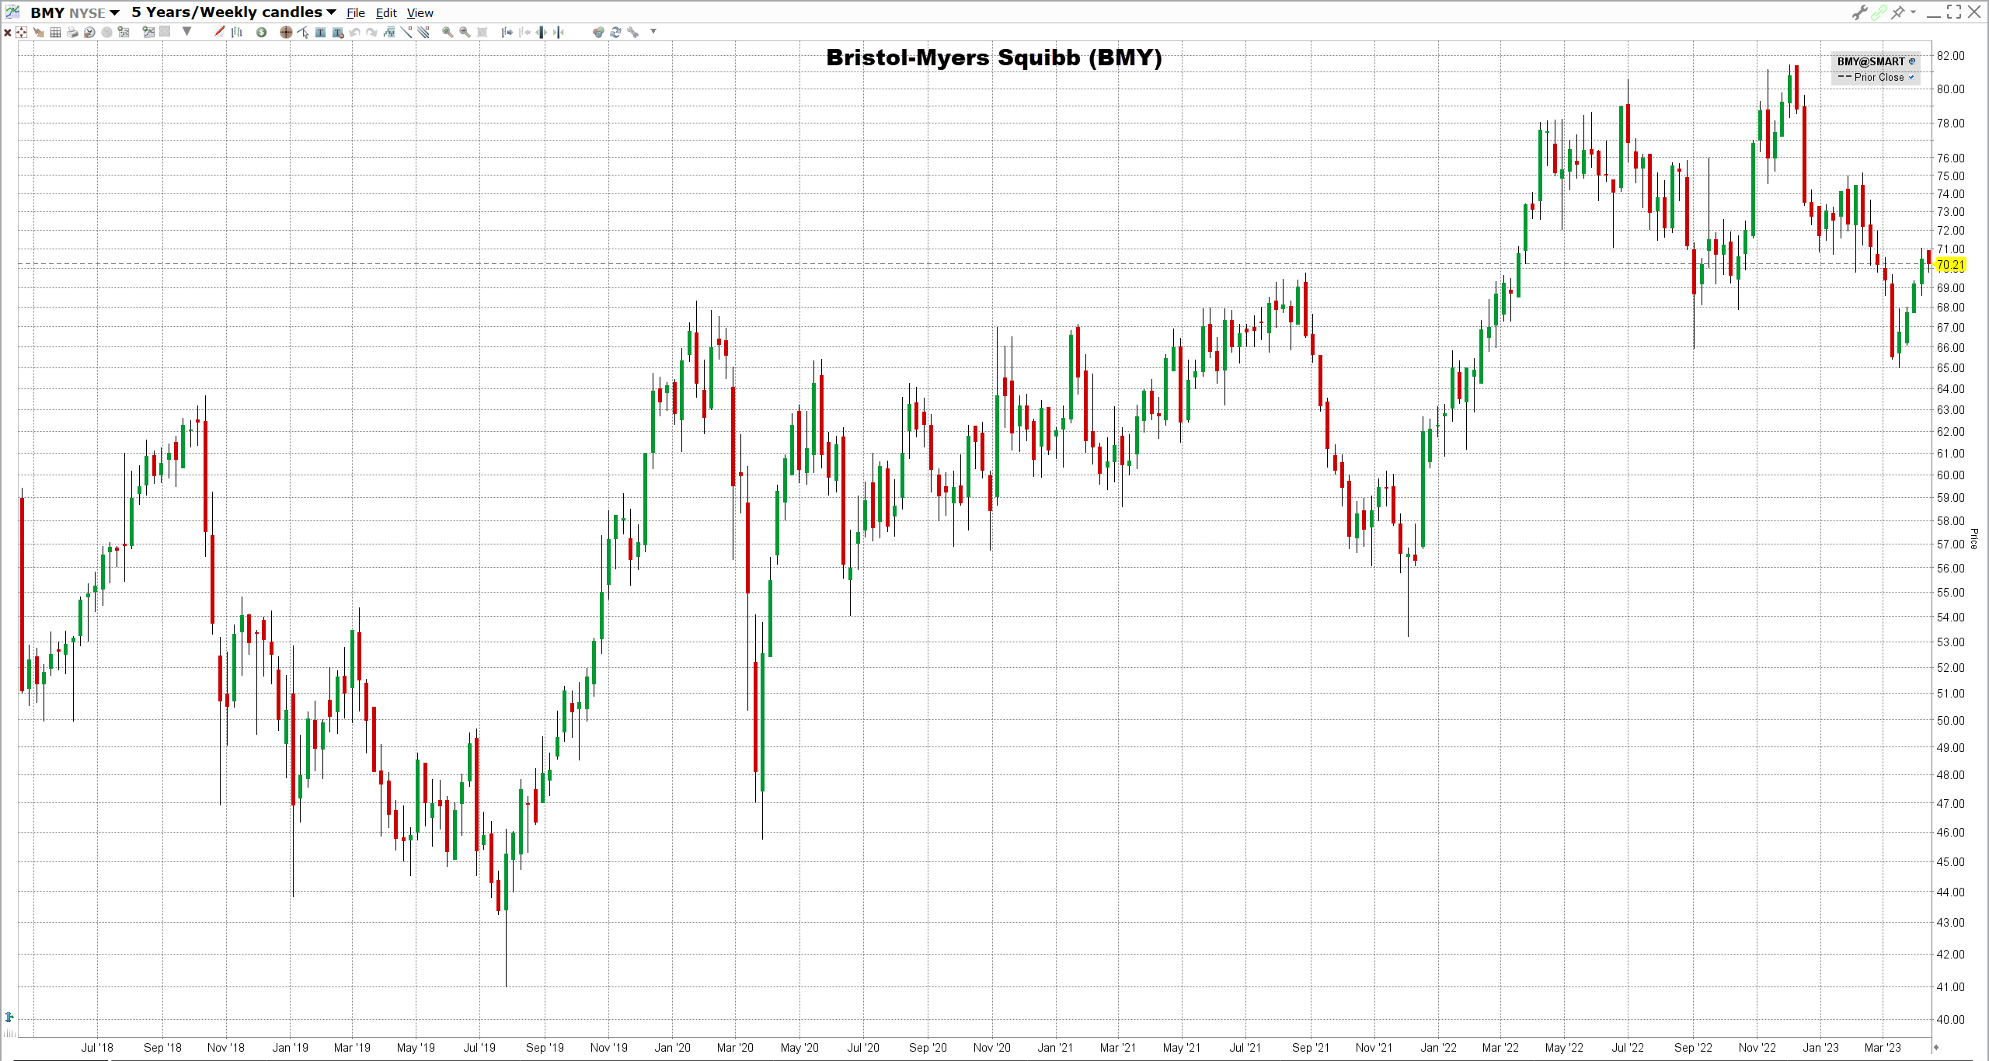Click the volume histogram toolbar icon
1989x1061 pixels.
(389, 32)
